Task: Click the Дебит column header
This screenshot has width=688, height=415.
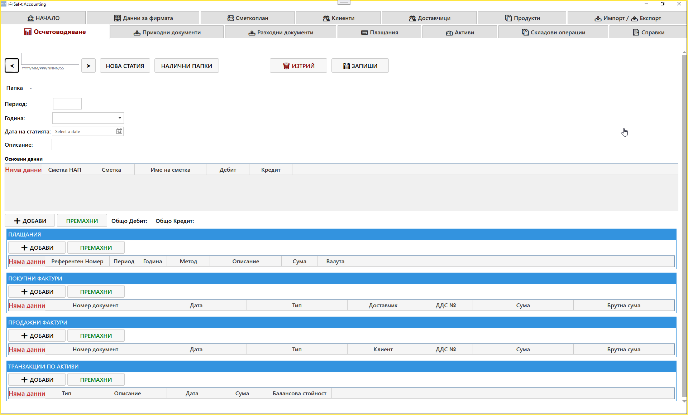Action: coord(228,170)
